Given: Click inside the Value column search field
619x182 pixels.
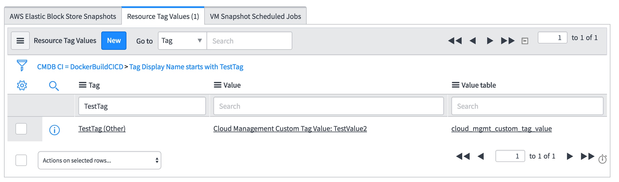Looking at the screenshot, I should (x=328, y=106).
